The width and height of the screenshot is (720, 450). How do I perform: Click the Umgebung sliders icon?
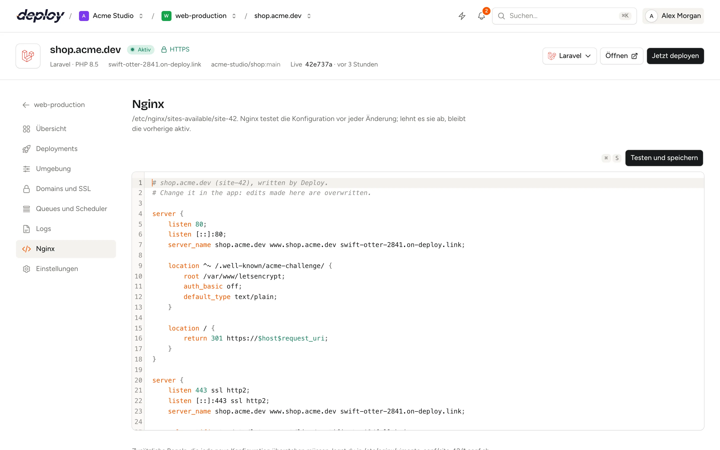26,169
